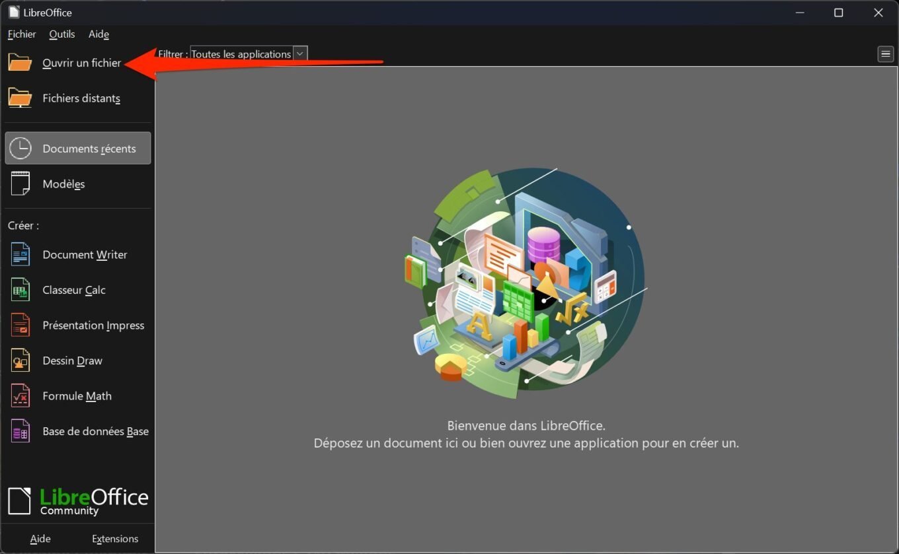Click the Présentation Impress label
The height and width of the screenshot is (554, 899).
(93, 325)
